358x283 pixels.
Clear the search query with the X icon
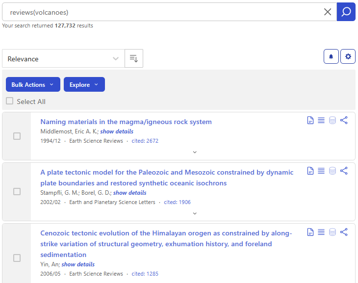coord(328,12)
